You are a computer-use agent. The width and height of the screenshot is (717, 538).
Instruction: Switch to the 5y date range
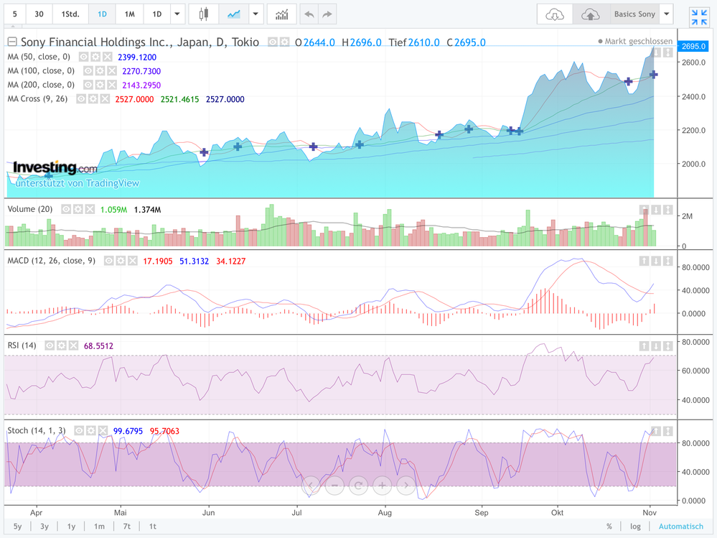tap(17, 527)
